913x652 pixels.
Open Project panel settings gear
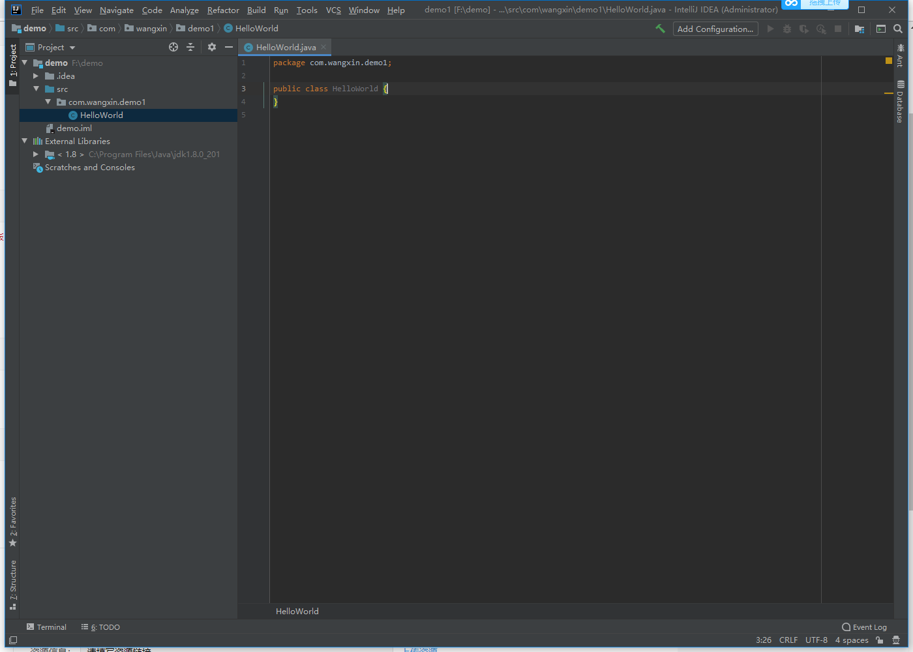coord(212,47)
